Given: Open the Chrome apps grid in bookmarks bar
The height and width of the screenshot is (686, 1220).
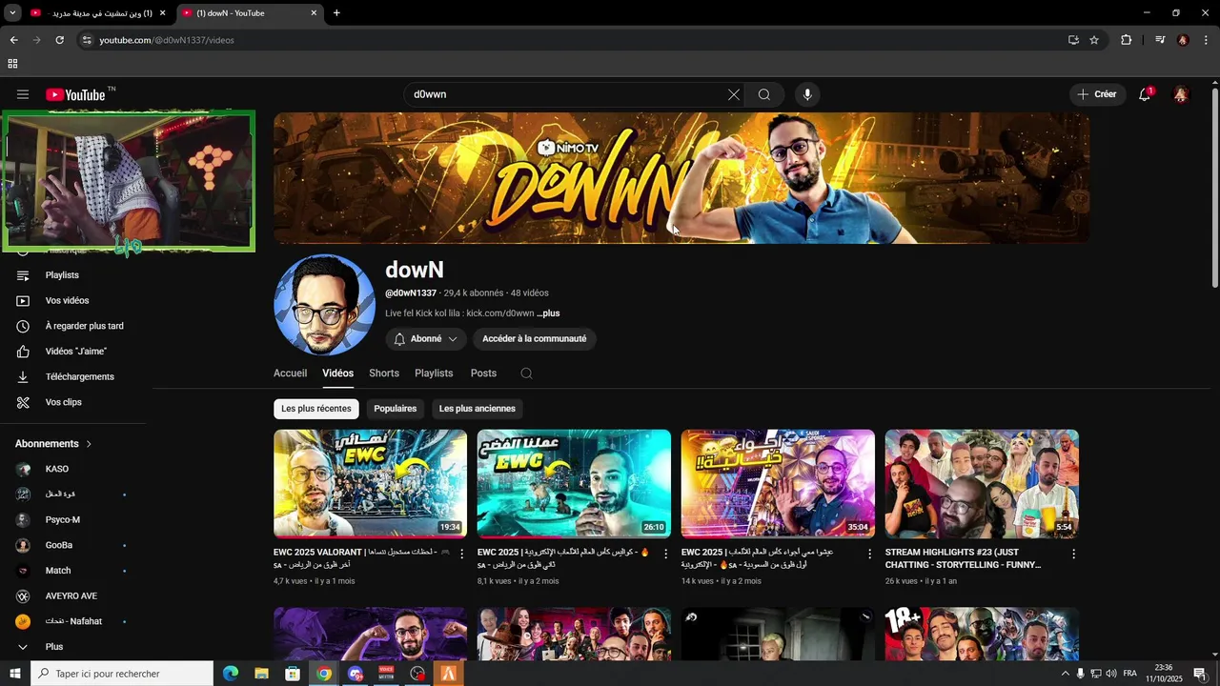Looking at the screenshot, I should click(12, 64).
